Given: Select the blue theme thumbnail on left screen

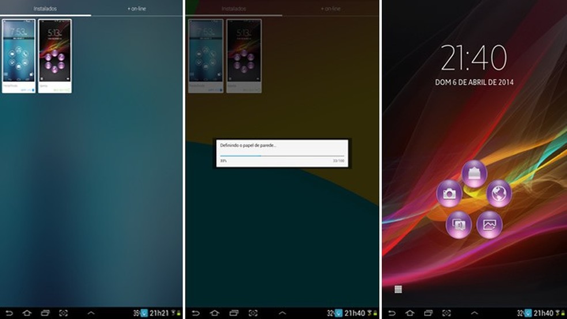Looking at the screenshot, I should coord(18,56).
